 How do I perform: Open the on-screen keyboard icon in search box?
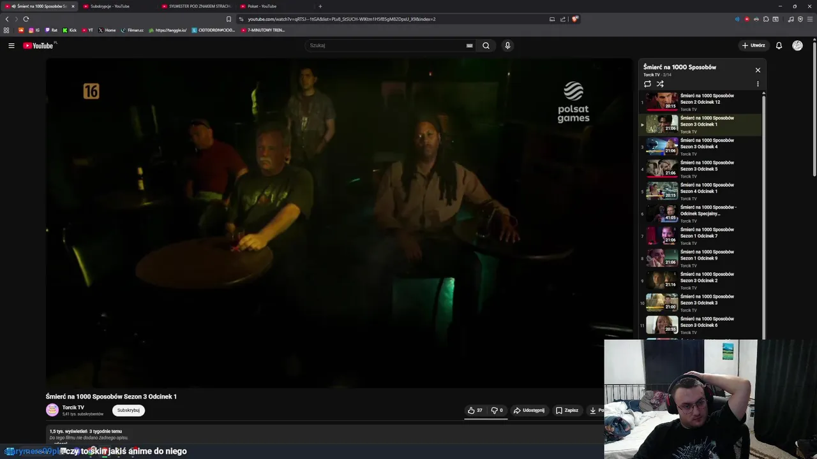[469, 45]
